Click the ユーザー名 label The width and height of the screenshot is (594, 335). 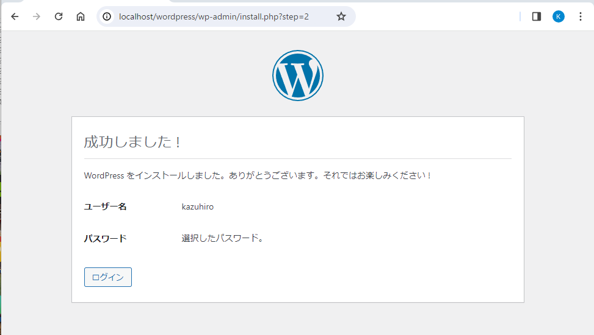(105, 207)
